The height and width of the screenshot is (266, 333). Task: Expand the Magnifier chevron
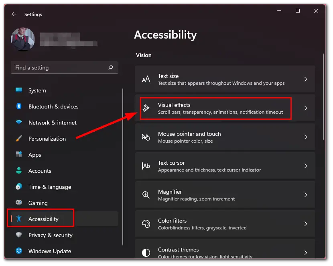tap(306, 195)
